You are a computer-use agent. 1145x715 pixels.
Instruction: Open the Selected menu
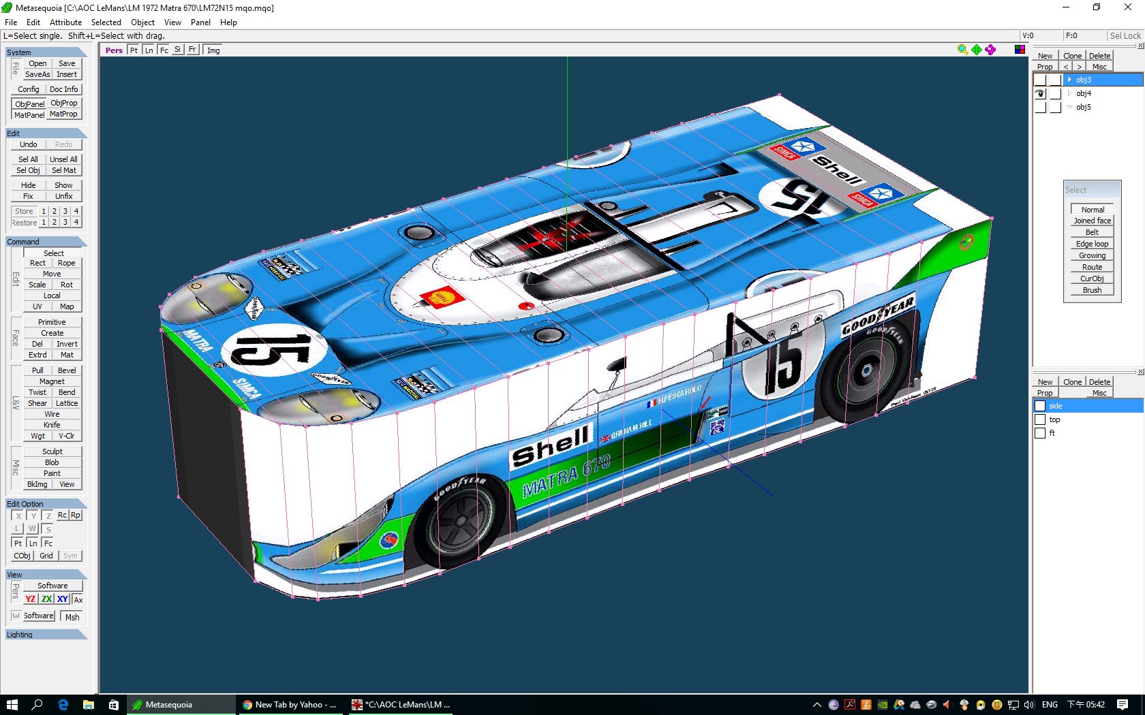tap(106, 22)
